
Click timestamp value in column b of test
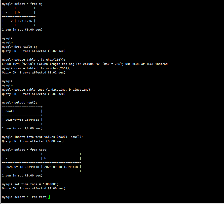(x=61, y=167)
